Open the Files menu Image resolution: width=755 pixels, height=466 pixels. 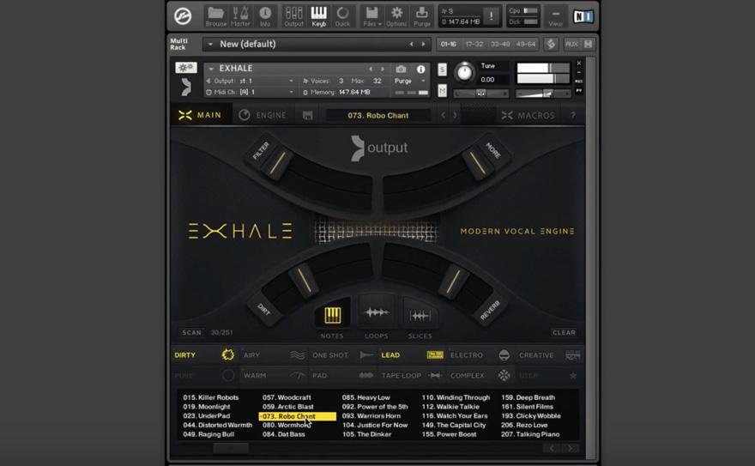[x=371, y=16]
